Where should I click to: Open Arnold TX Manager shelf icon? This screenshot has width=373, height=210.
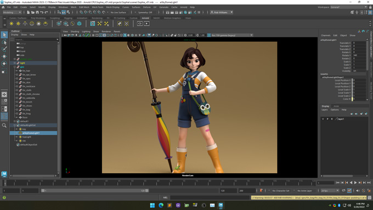pos(93,24)
